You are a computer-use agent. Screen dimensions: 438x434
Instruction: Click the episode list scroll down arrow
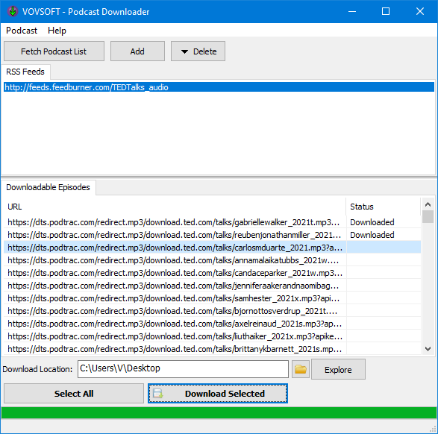pyautogui.click(x=428, y=349)
